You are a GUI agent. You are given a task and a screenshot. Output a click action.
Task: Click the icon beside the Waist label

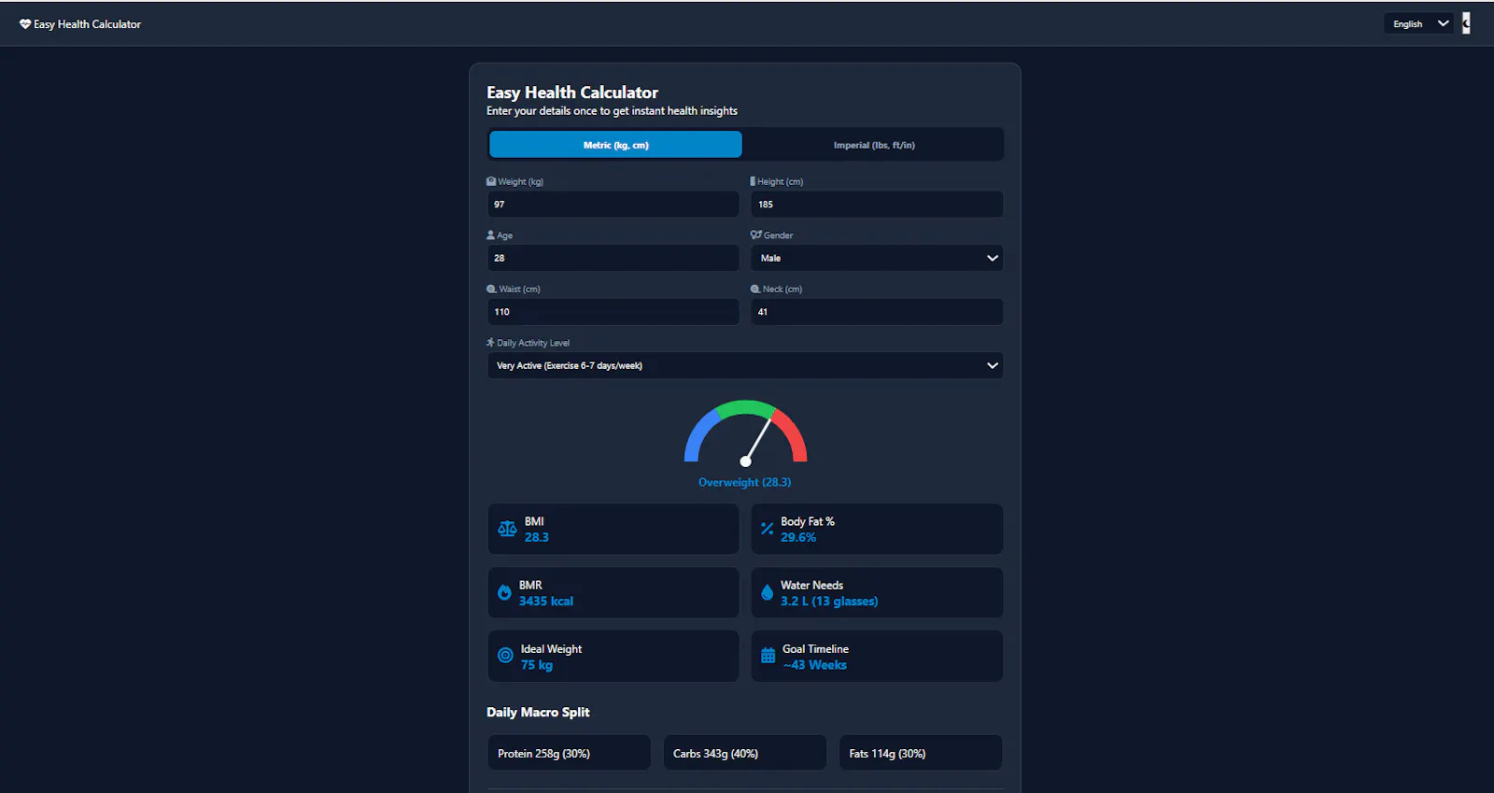(491, 289)
